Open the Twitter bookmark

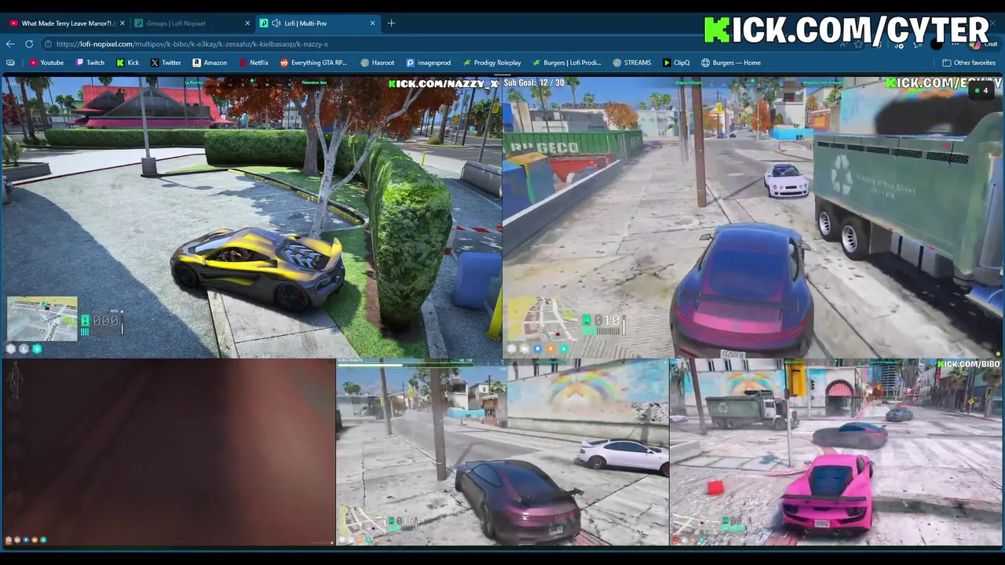[166, 63]
